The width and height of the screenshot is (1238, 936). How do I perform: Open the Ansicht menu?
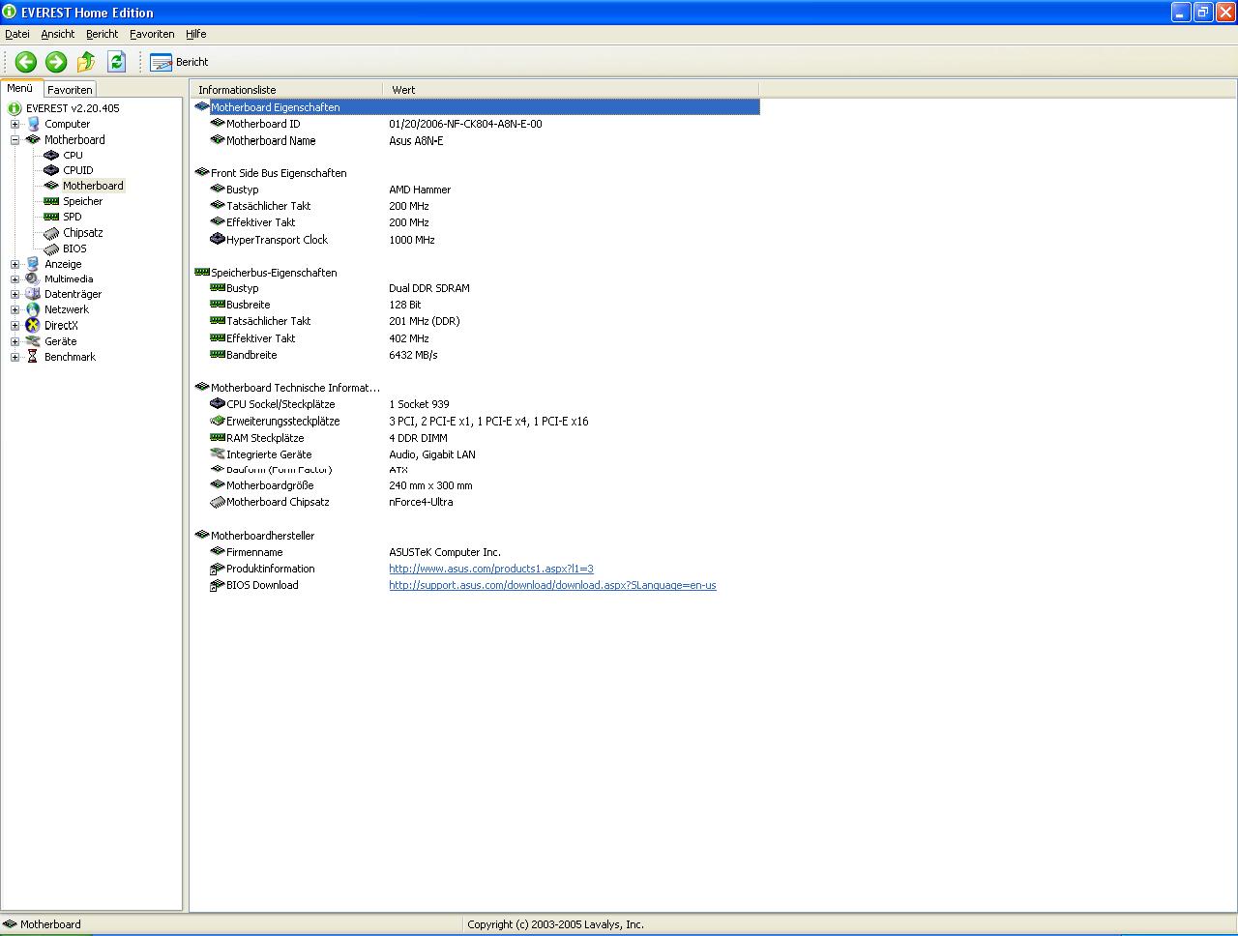[58, 34]
